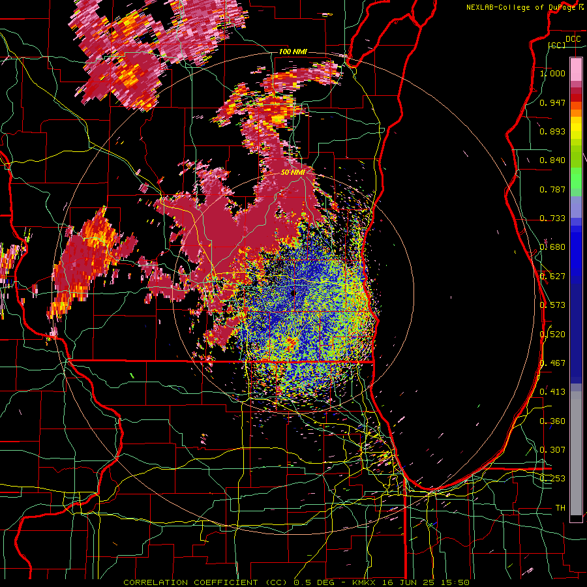Screen dimensions: 587x587
Task: Pick the gray segment of color bar
Action: tap(576, 453)
